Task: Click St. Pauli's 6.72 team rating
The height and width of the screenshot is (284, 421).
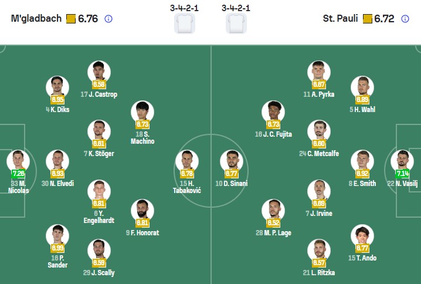Action: click(x=384, y=19)
